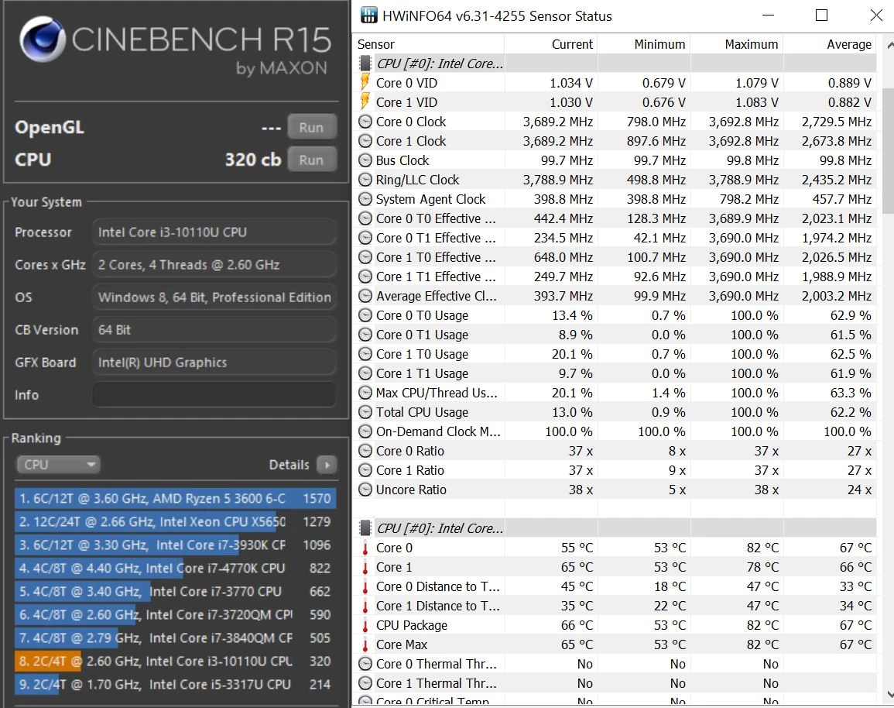Select the Intel Core i7-3720QM ranking entry
The width and height of the screenshot is (894, 708).
176,614
